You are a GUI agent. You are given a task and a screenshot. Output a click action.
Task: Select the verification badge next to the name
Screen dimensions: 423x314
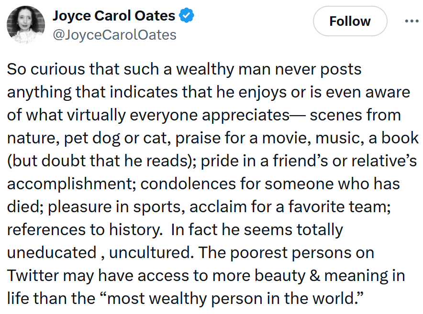click(186, 15)
